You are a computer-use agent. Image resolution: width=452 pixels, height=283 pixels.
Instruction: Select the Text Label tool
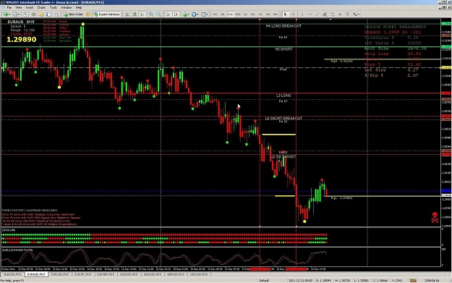click(347, 14)
